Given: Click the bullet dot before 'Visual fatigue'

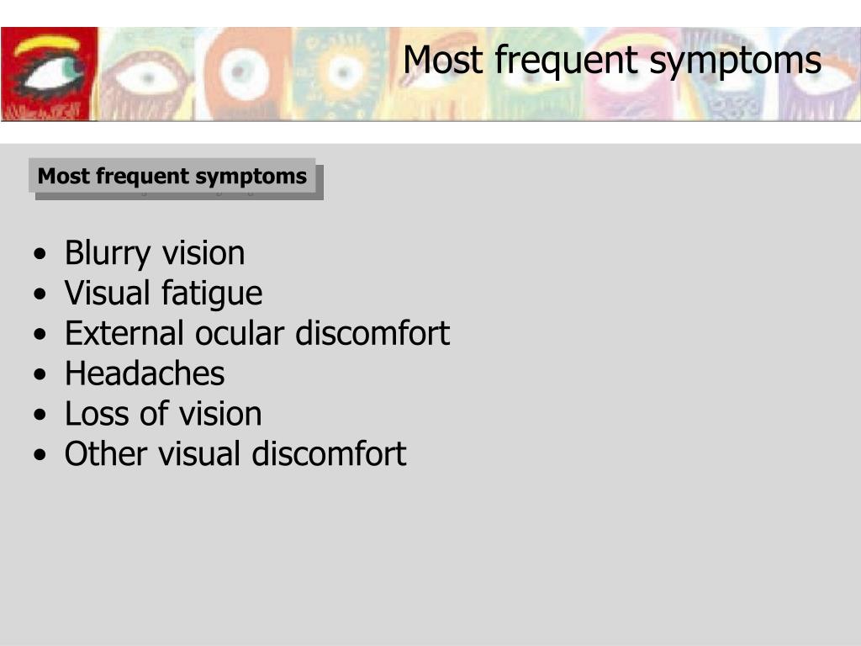Looking at the screenshot, I should click(40, 294).
